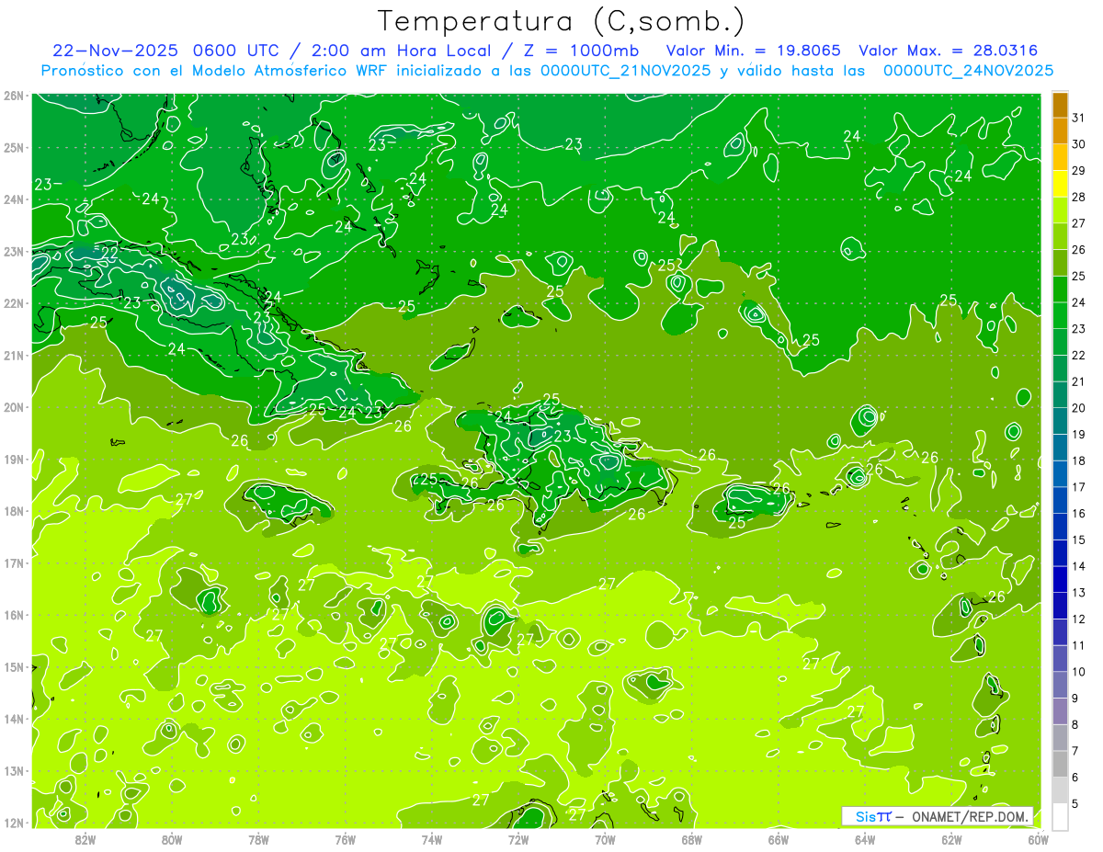
Task: Click the 22N latitude axis label
Action: tap(14, 303)
